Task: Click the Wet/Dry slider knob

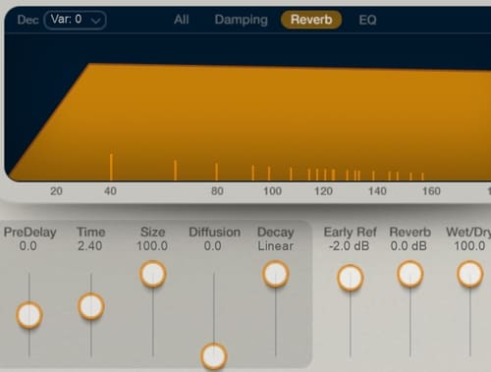Action: click(x=469, y=274)
